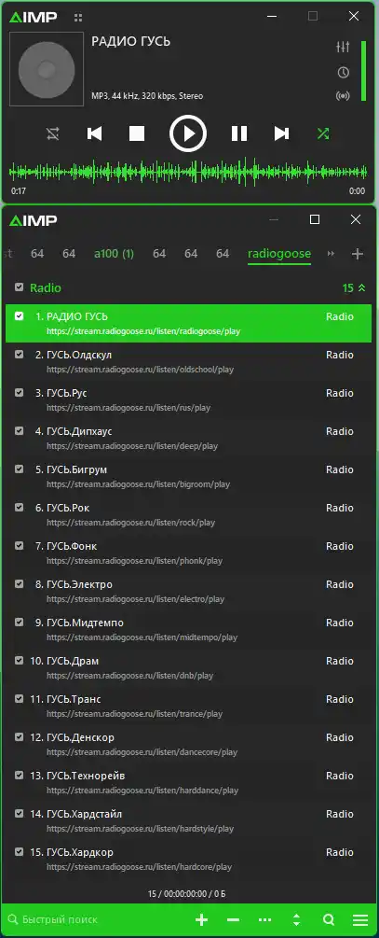Minimize the player window

click(272, 17)
